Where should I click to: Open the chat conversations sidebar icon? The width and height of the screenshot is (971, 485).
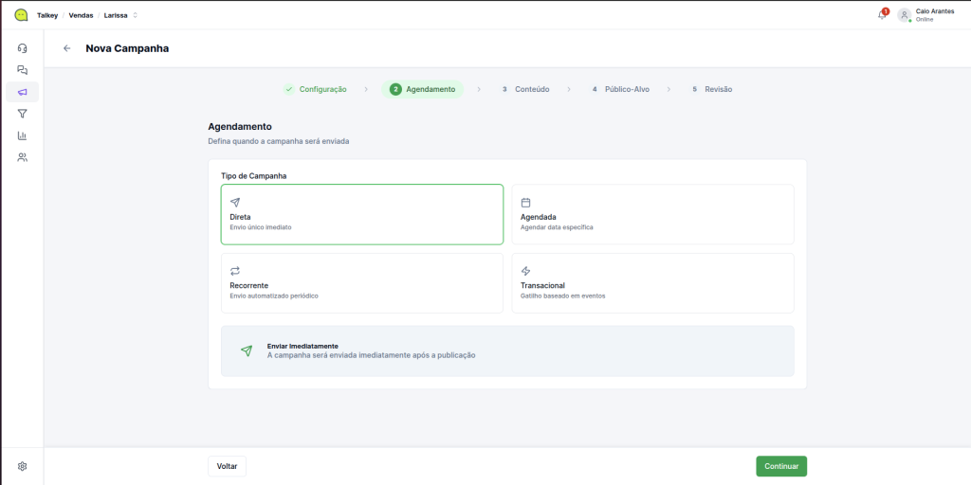(x=23, y=69)
